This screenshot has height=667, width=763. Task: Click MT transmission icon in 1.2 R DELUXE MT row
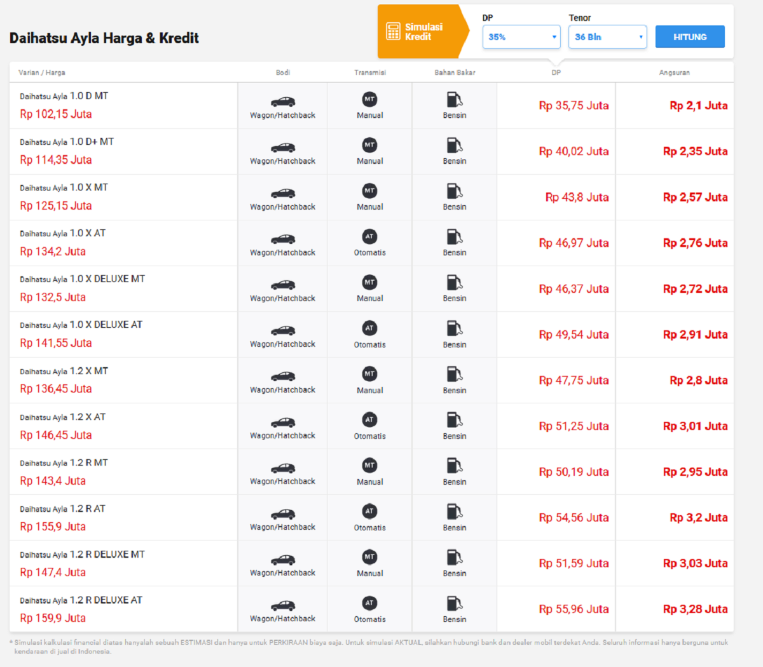click(369, 556)
